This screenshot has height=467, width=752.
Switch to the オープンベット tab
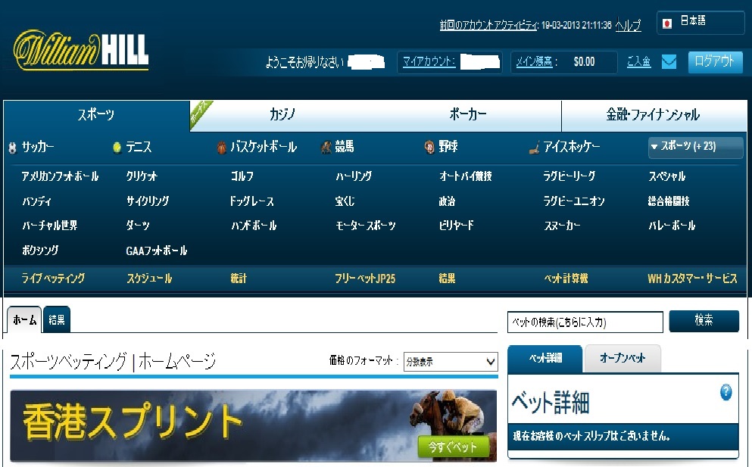[623, 358]
